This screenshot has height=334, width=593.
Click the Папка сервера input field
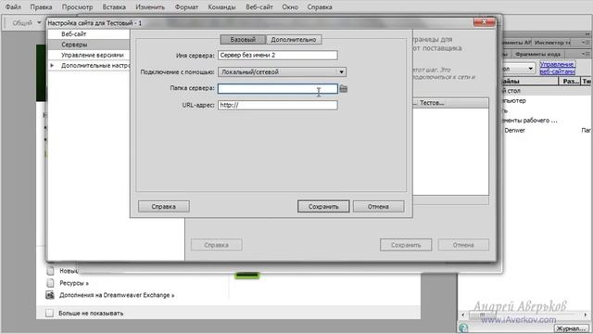(x=278, y=89)
